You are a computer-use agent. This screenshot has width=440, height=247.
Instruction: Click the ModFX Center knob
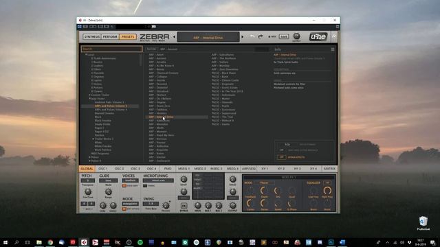click(x=250, y=203)
